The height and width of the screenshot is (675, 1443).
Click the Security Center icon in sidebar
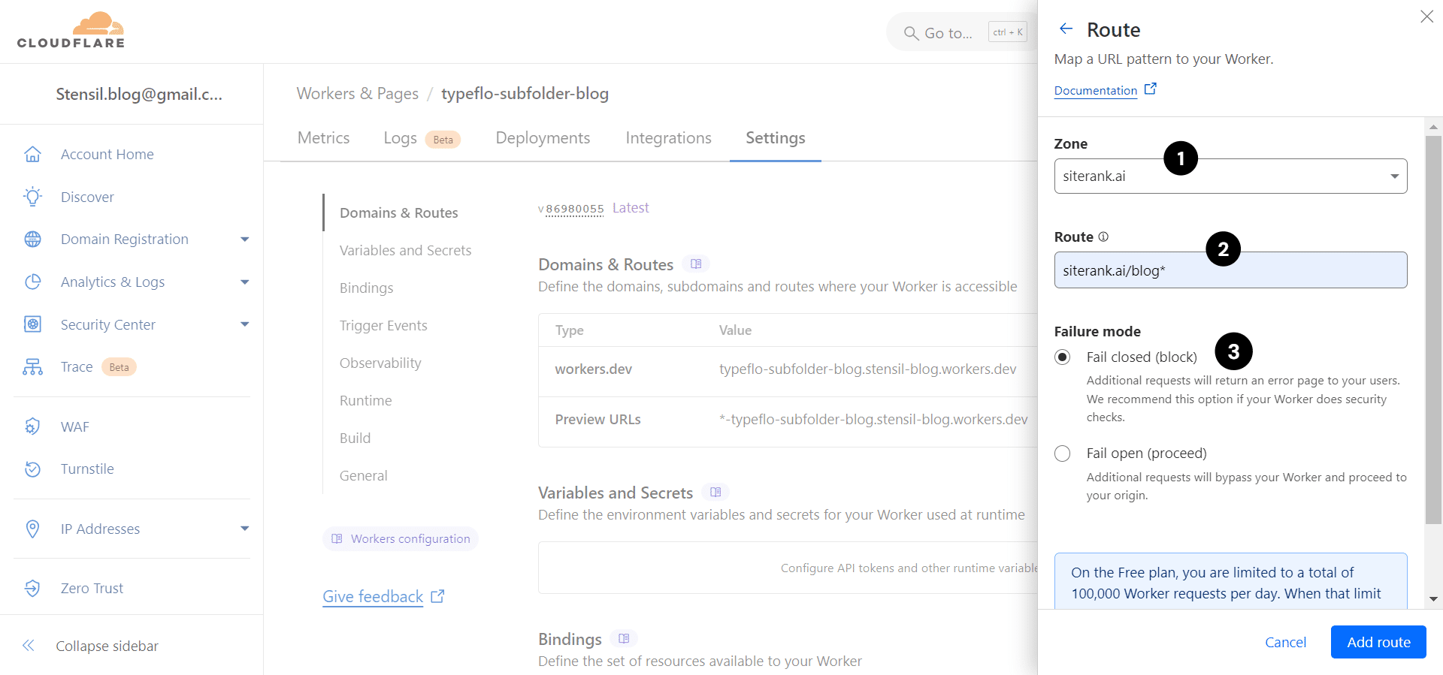coord(32,324)
